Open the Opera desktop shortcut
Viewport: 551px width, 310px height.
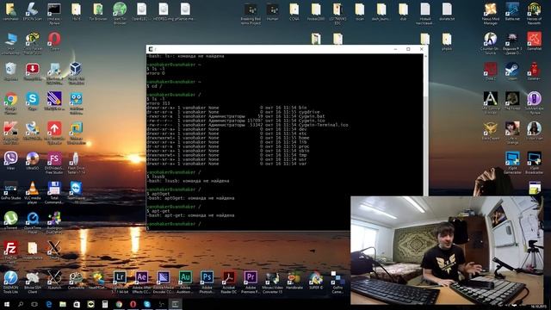pos(54,40)
